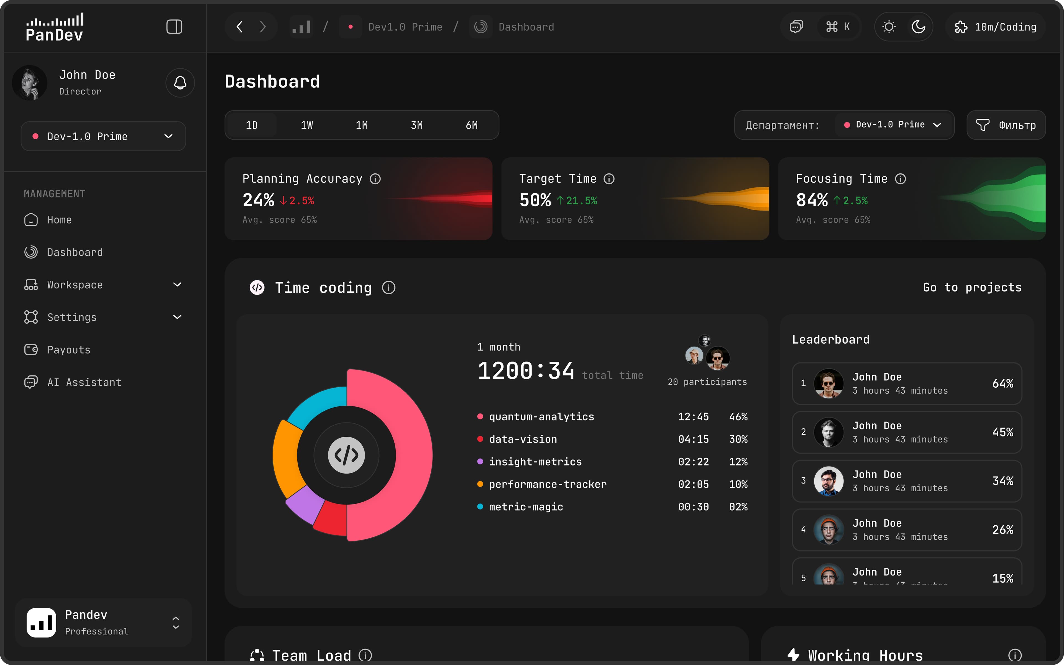Open the Pandev Professional account switcher
Viewport: 1064px width, 665px height.
pos(103,622)
